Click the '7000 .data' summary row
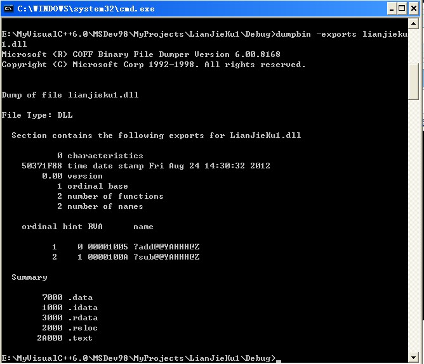The image size is (424, 364). click(x=67, y=298)
